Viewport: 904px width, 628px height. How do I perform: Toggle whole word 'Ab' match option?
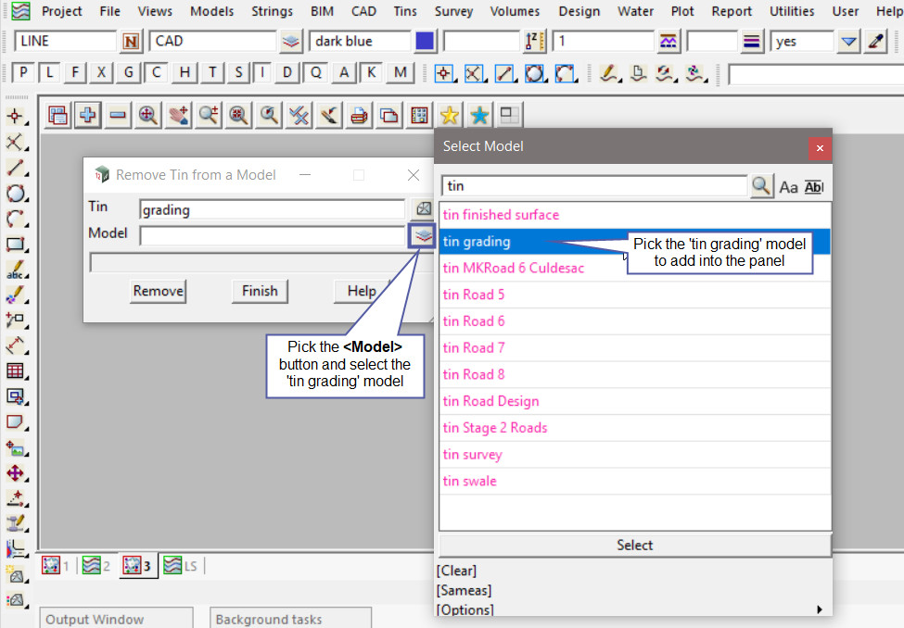[813, 187]
